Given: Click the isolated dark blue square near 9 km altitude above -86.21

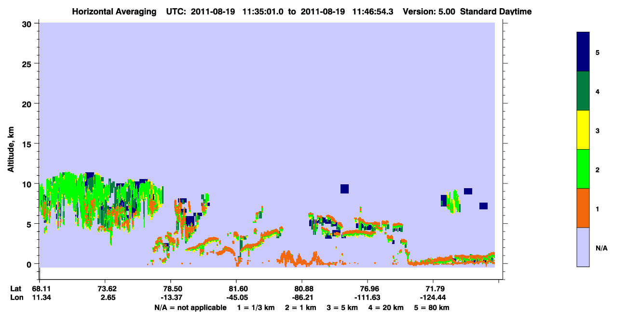Looking at the screenshot, I should pyautogui.click(x=344, y=189).
